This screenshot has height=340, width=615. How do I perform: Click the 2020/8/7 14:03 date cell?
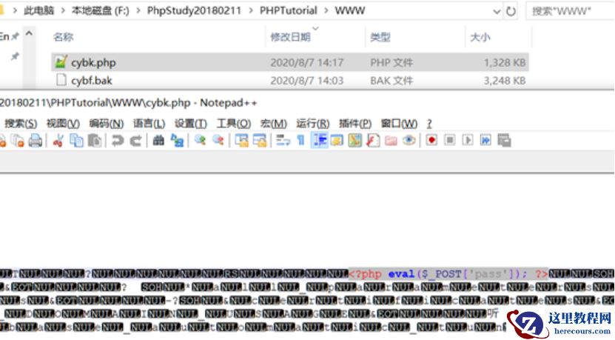click(306, 81)
